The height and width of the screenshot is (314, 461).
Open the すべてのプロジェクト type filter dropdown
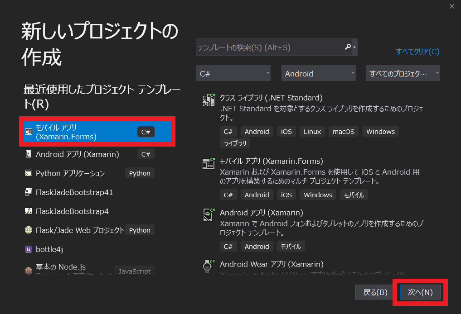[x=403, y=73]
